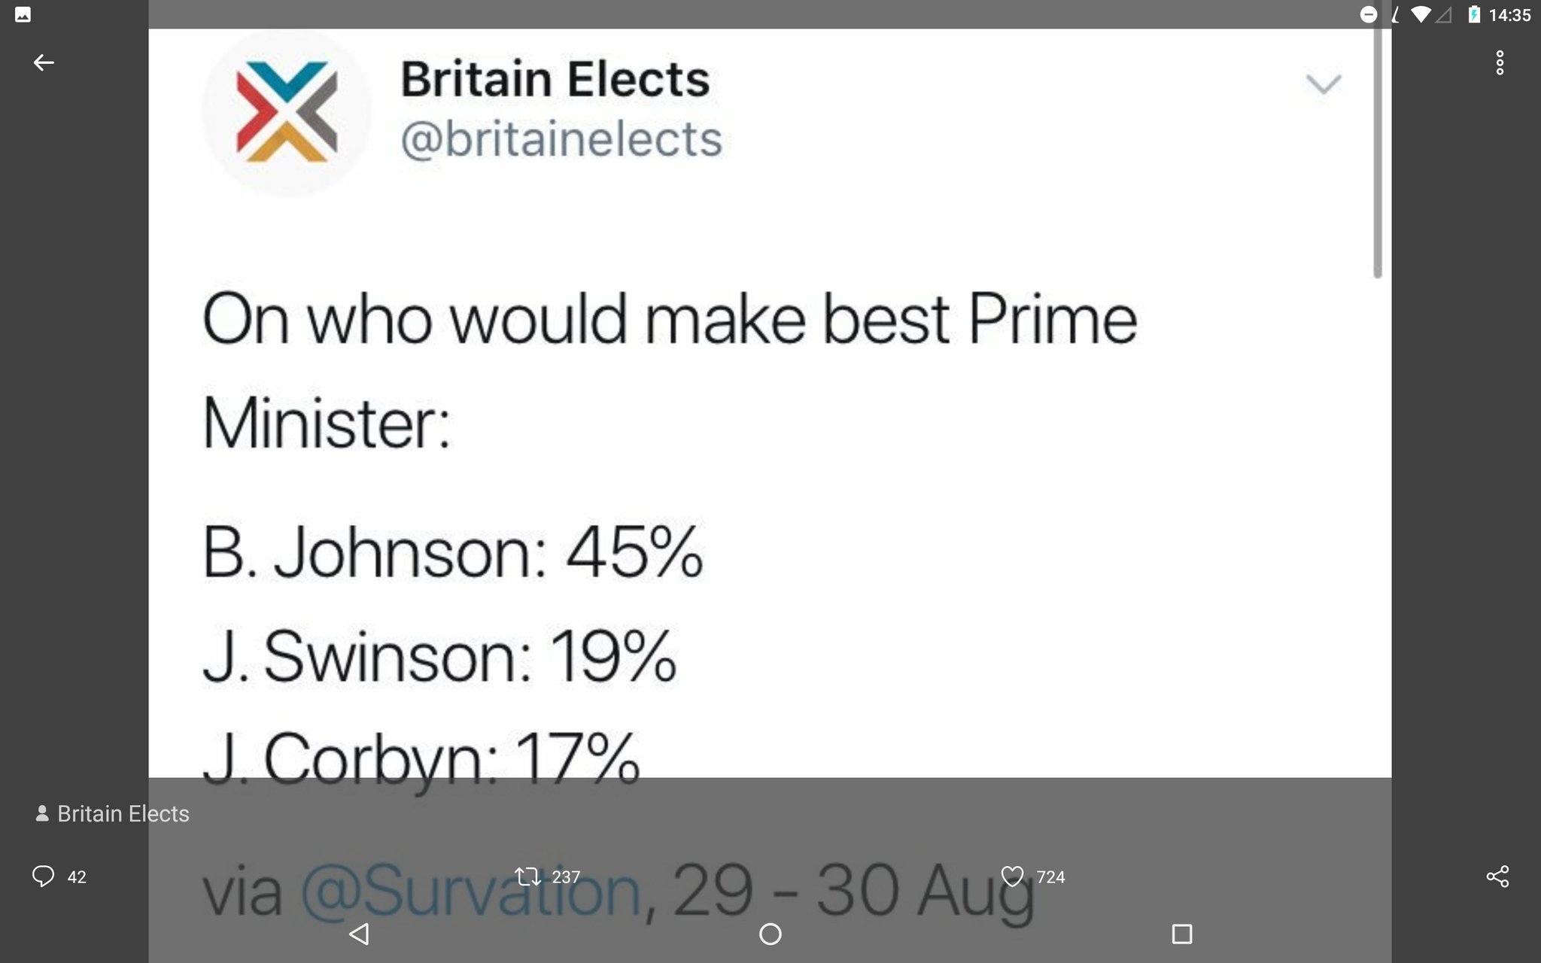This screenshot has width=1541, height=963.
Task: Click the Britain Elects tagged person label
Action: coord(113,814)
